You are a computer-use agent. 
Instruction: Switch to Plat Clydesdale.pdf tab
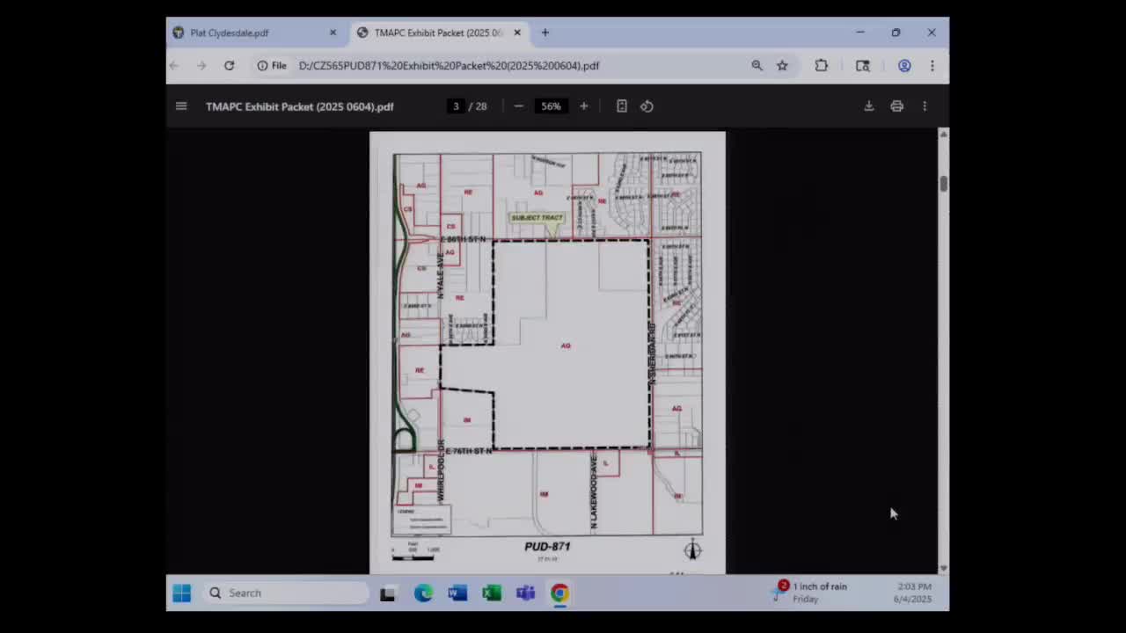click(230, 33)
